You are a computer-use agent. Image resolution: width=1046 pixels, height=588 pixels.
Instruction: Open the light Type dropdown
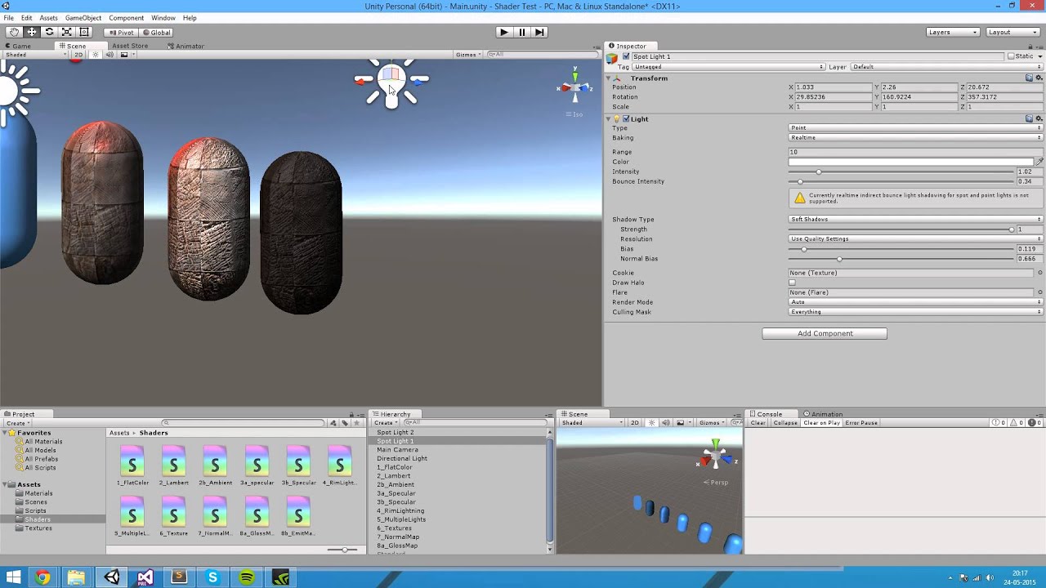pyautogui.click(x=915, y=128)
